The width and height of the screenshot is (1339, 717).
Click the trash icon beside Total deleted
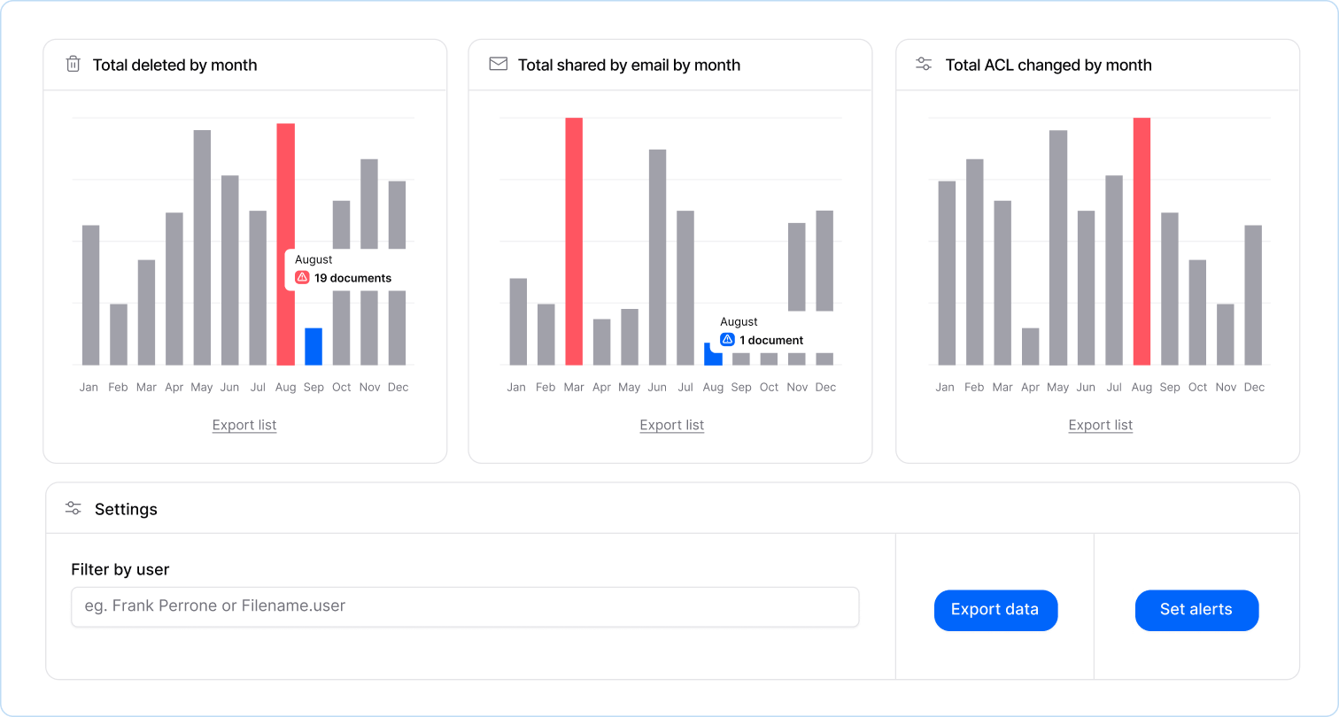coord(74,65)
